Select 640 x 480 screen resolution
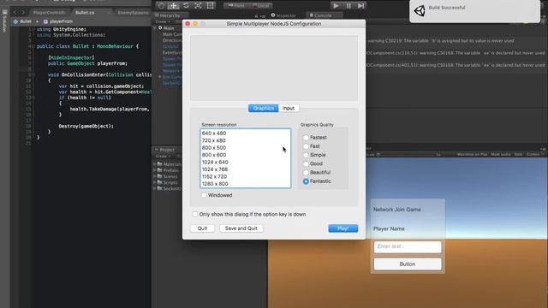 [246, 133]
